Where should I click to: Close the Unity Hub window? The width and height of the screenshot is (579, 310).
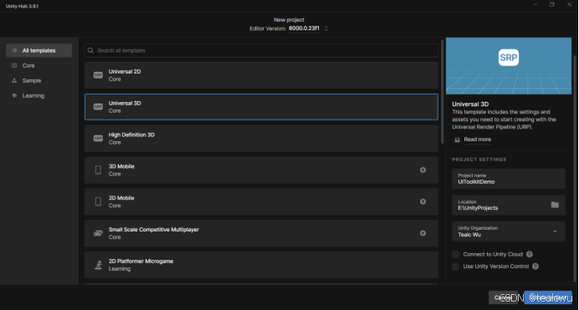pos(569,5)
